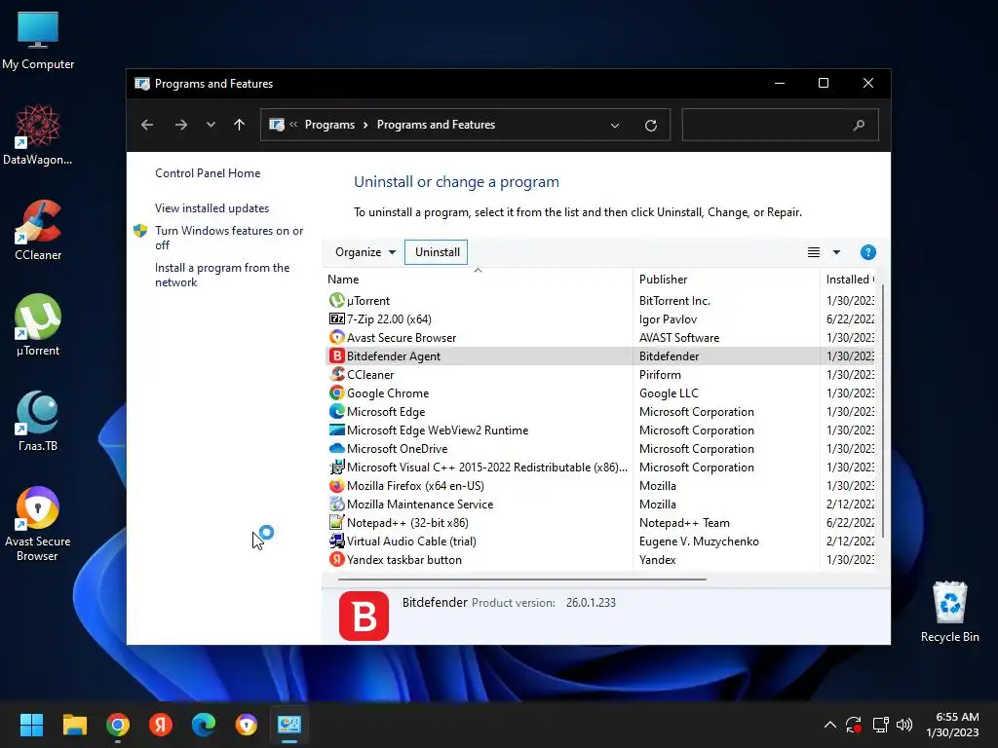Select Microsoft Visual C++ 2015-2022 Redistributable row
This screenshot has height=748, width=998.
click(600, 467)
